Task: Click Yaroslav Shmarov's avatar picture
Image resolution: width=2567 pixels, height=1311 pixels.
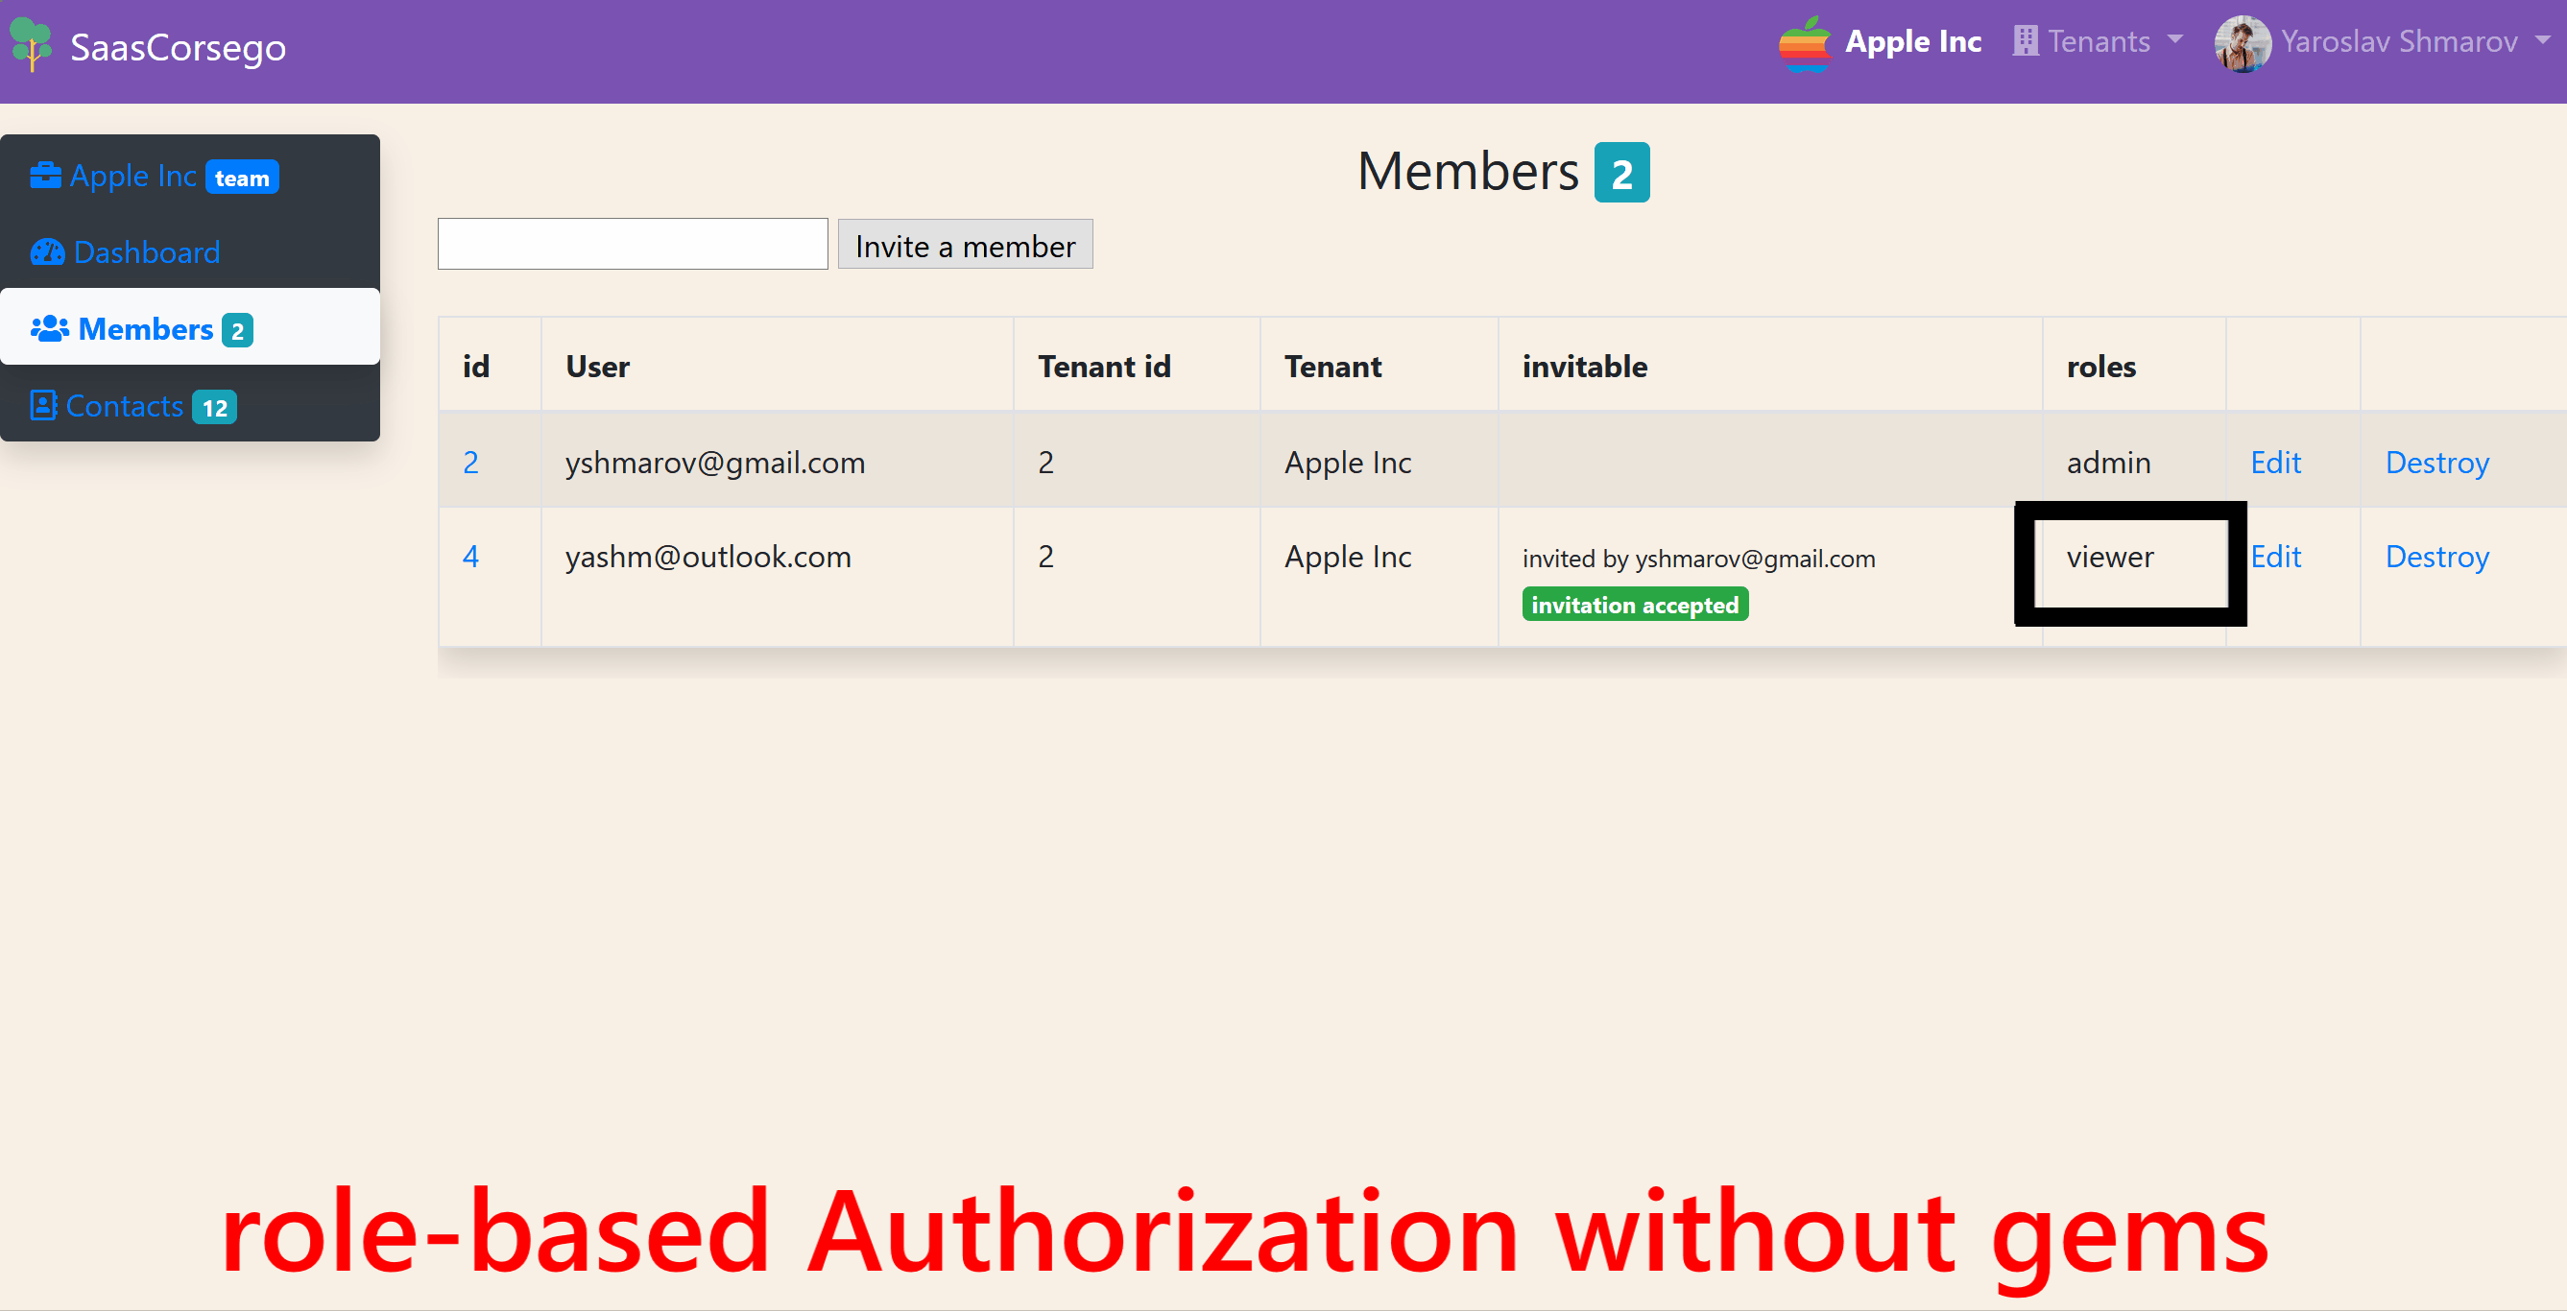Action: tap(2243, 43)
